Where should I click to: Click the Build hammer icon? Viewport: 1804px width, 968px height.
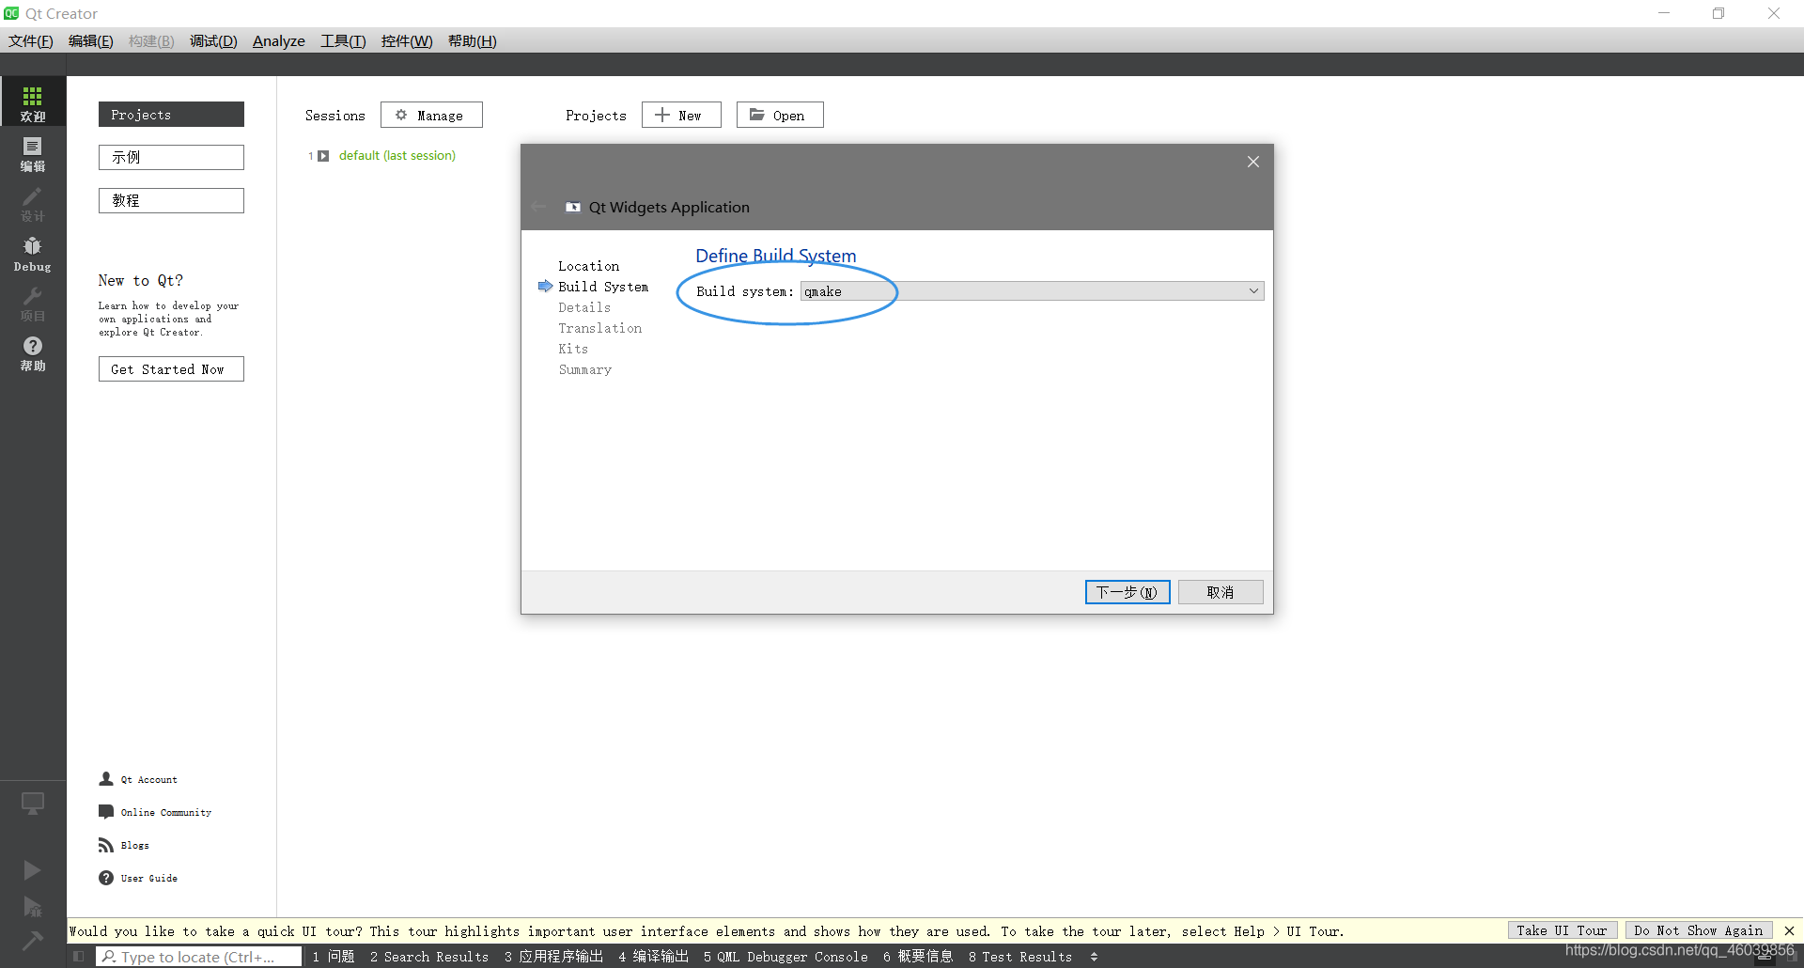pos(32,941)
